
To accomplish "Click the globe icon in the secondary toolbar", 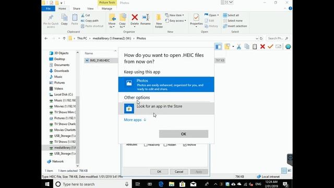I will [288, 46].
